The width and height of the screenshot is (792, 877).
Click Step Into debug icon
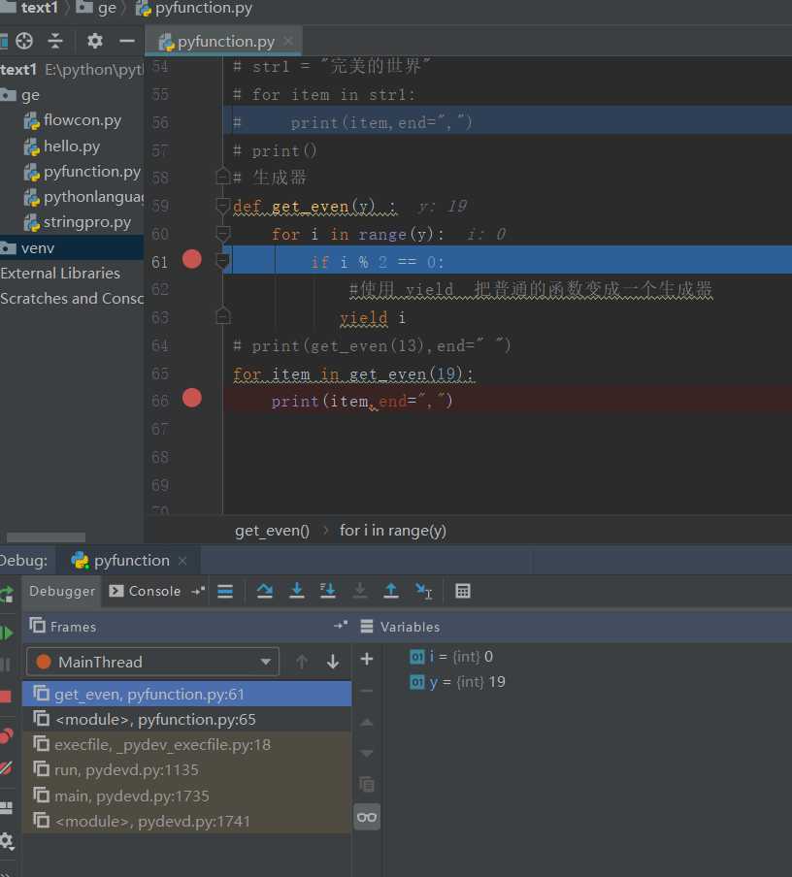point(297,591)
